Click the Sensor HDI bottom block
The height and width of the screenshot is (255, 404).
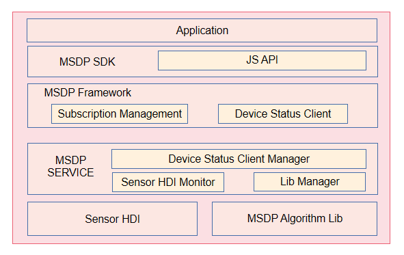(112, 219)
